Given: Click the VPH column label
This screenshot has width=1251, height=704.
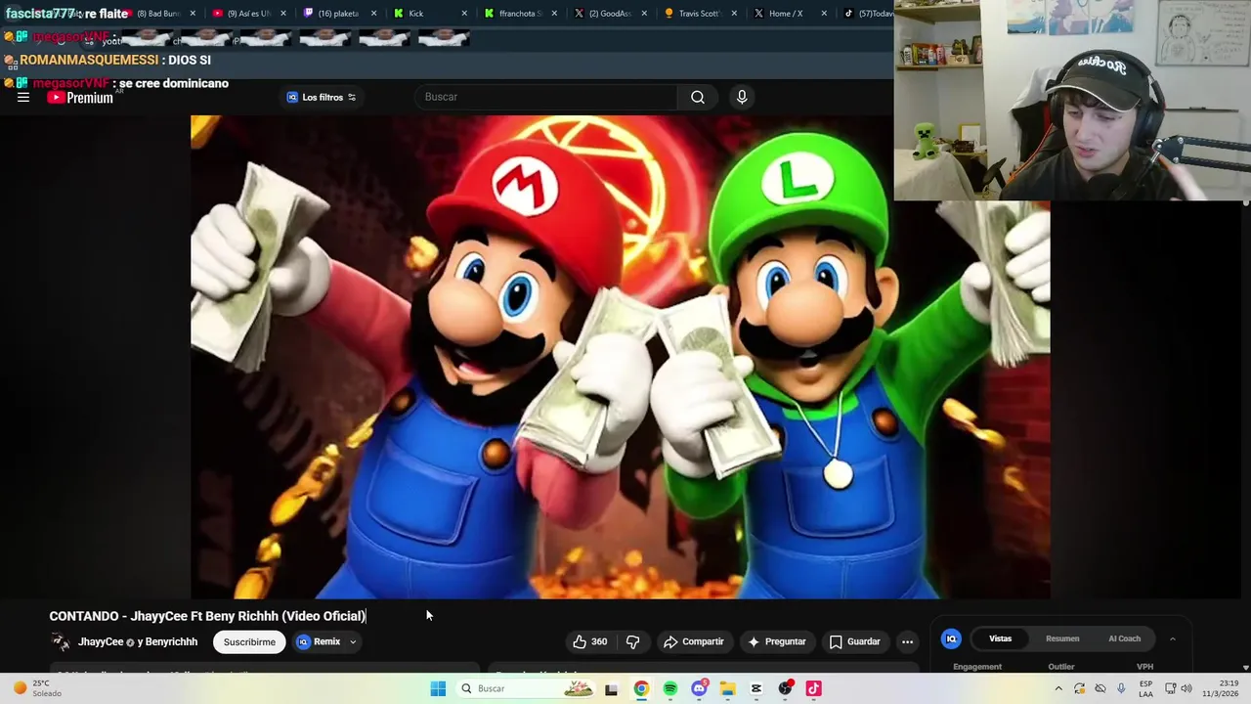Looking at the screenshot, I should [x=1144, y=667].
